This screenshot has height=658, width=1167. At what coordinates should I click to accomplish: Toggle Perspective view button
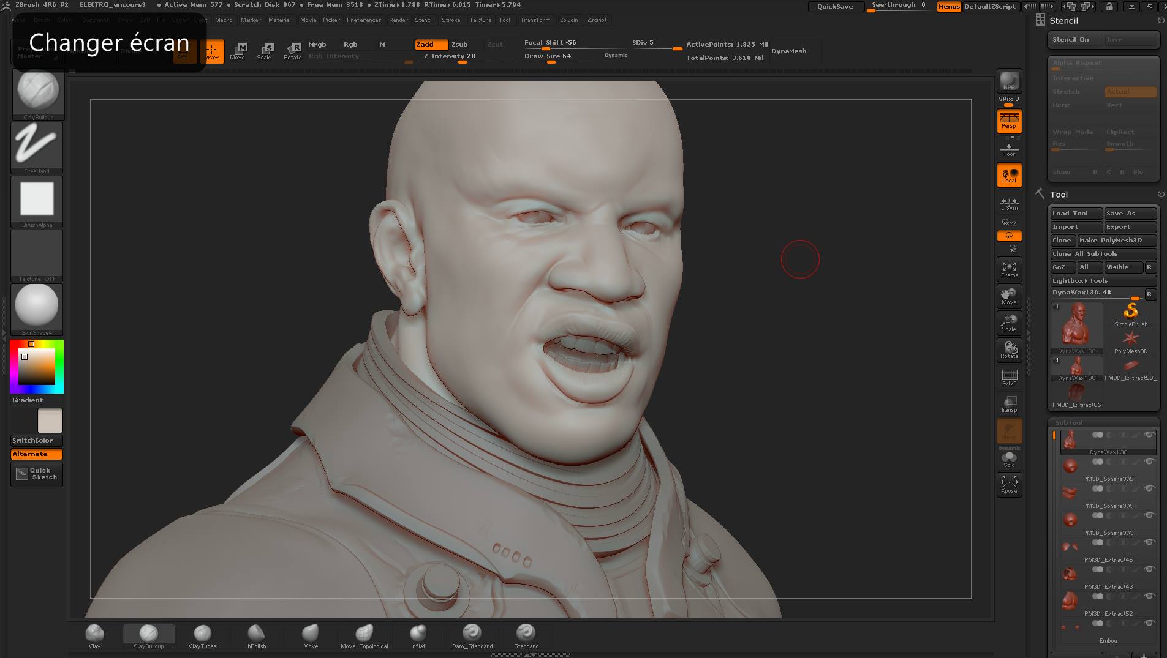point(1009,121)
